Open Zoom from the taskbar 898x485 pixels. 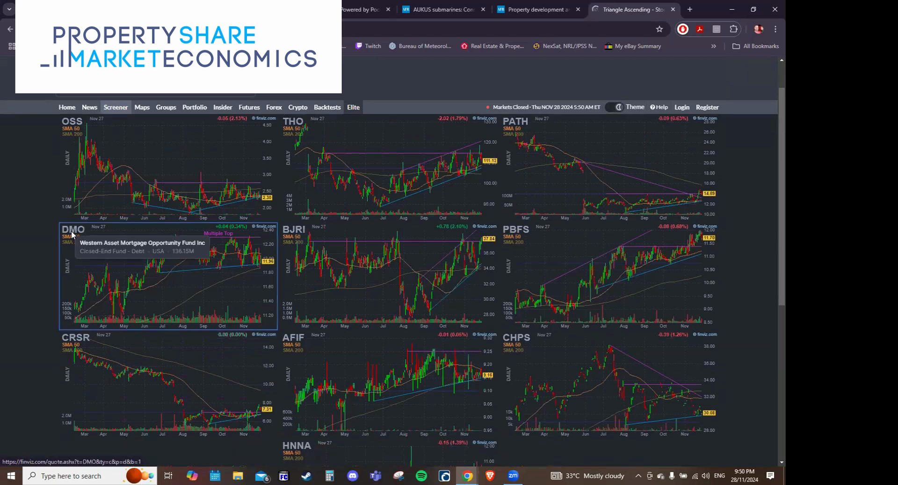pyautogui.click(x=513, y=476)
